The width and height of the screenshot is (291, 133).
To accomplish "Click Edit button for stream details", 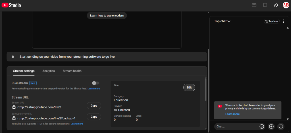I will 189,87.
